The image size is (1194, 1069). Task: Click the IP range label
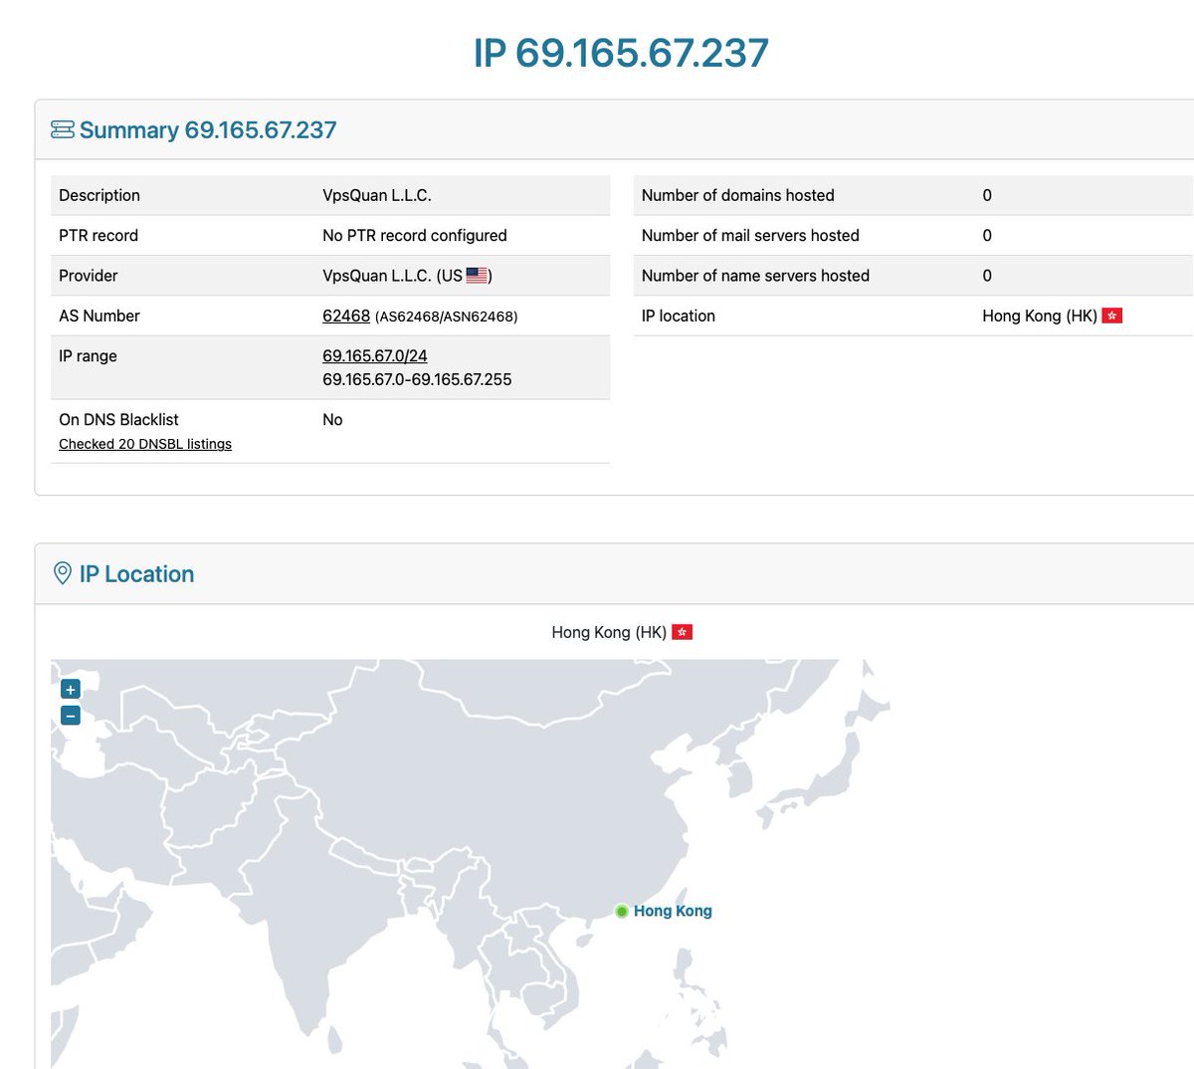pyautogui.click(x=88, y=355)
